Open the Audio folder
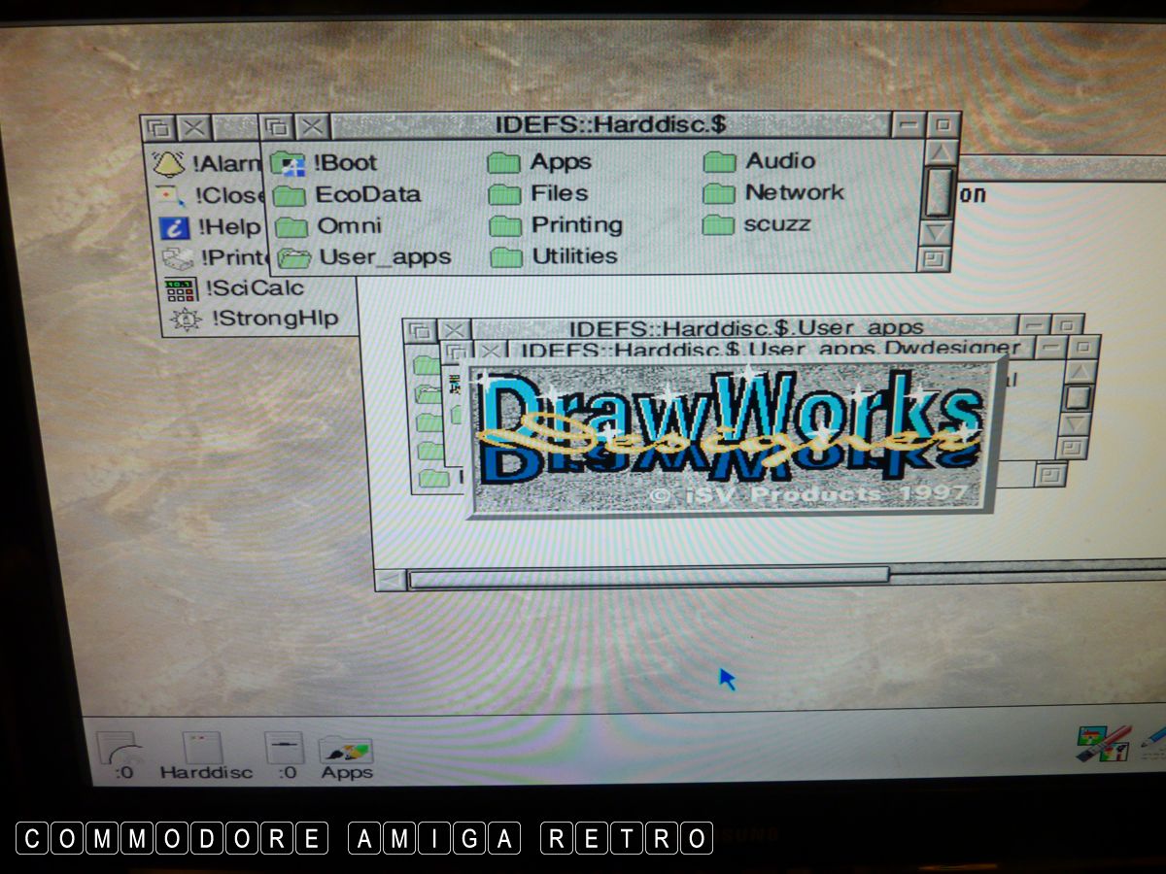1166x874 pixels. (x=719, y=161)
